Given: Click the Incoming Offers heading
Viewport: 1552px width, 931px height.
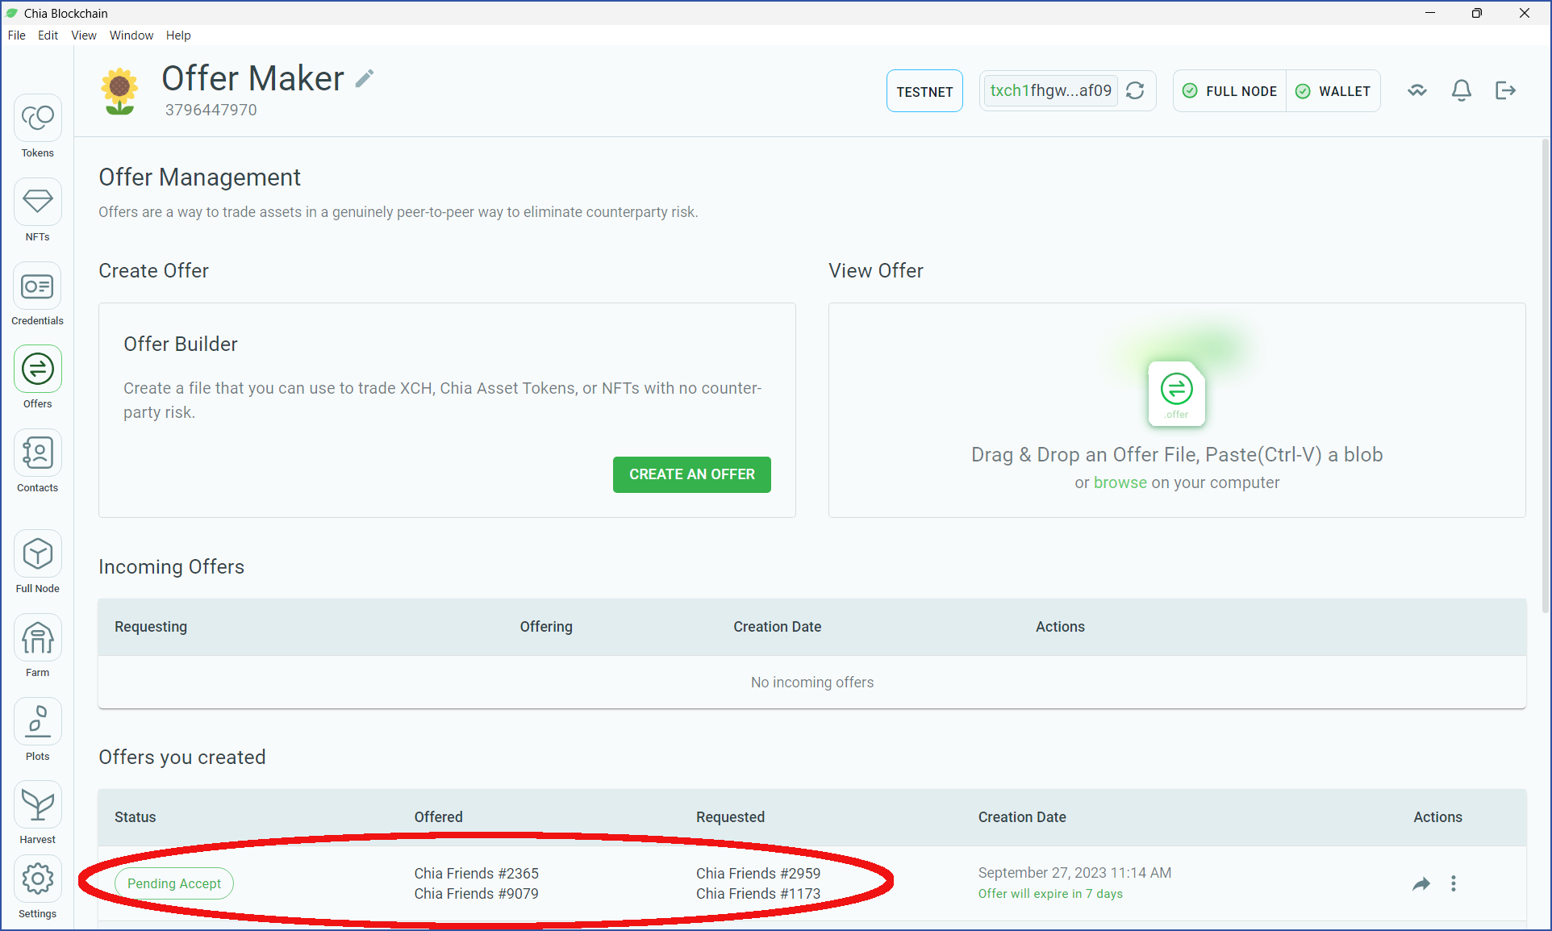Looking at the screenshot, I should tap(171, 567).
